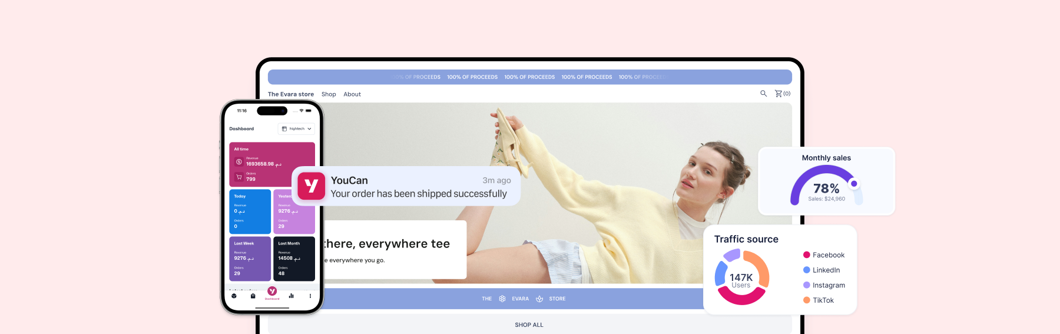Click the 'Sales: $24,960' label

click(x=826, y=199)
